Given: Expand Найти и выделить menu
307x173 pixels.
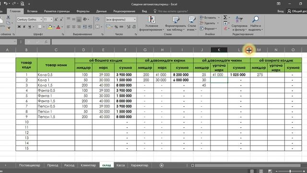Looking at the screenshot, I should [256, 24].
